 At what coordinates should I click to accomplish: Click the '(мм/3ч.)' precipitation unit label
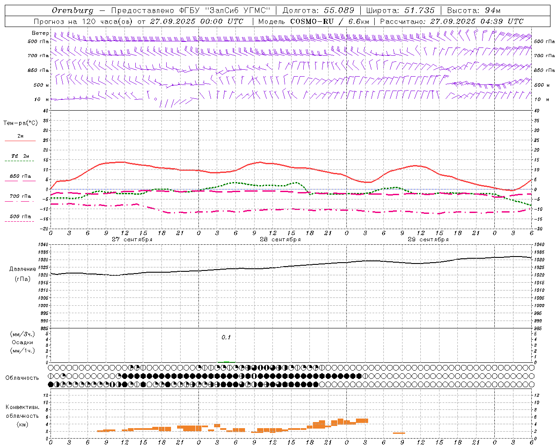point(23,334)
